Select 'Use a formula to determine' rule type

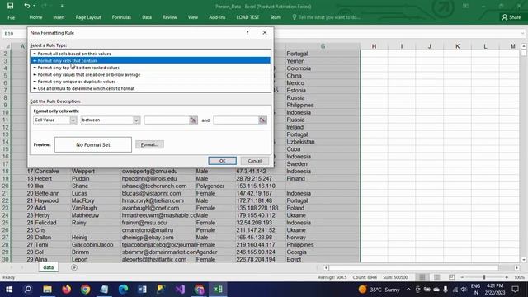click(x=150, y=88)
